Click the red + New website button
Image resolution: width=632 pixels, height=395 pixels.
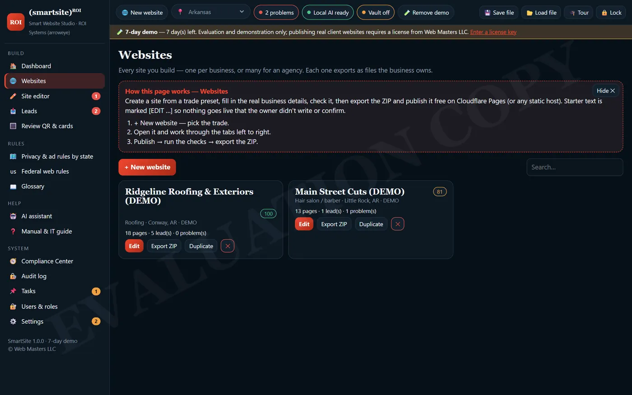tap(147, 167)
